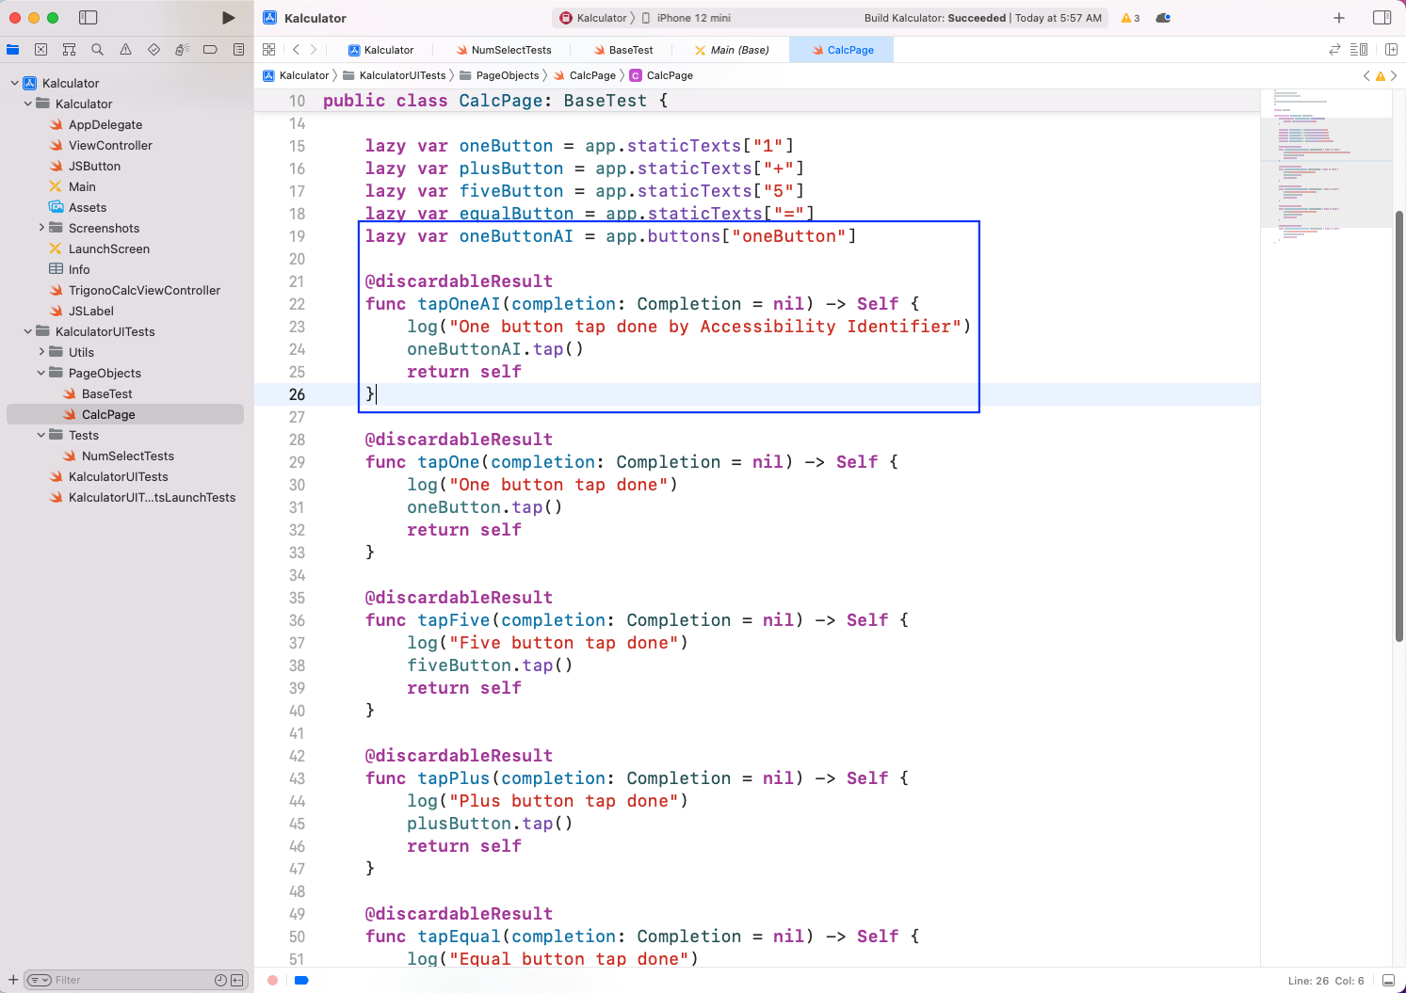The image size is (1406, 993).
Task: Toggle source-control status filter icon
Action: click(x=236, y=980)
